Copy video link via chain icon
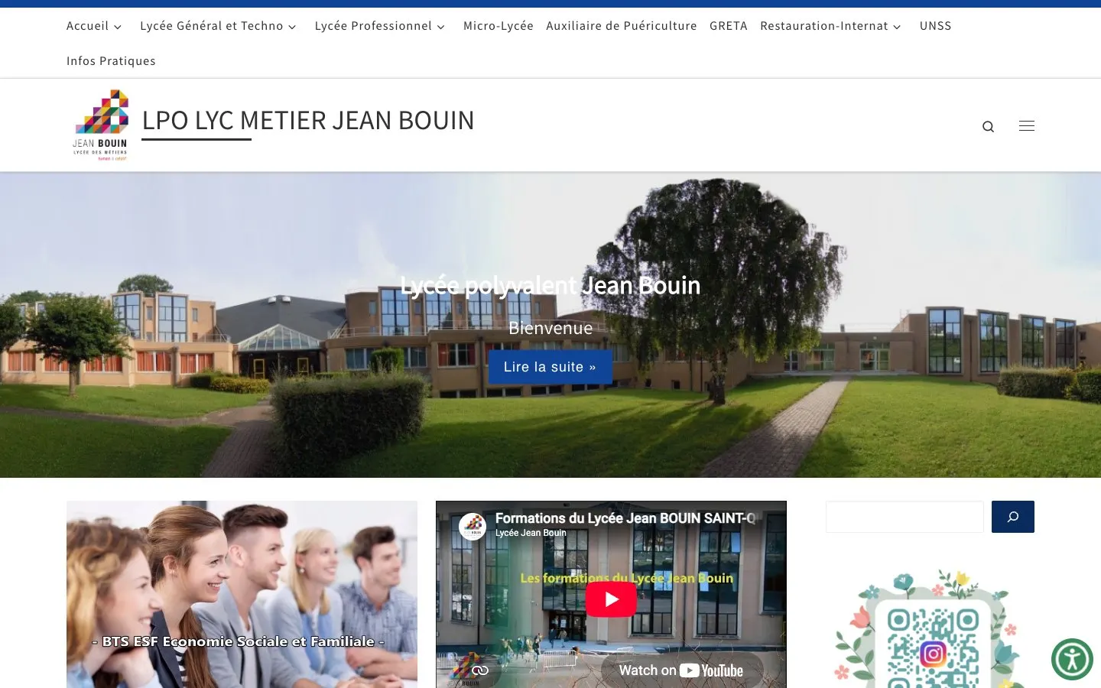The image size is (1101, 688). coord(480,670)
